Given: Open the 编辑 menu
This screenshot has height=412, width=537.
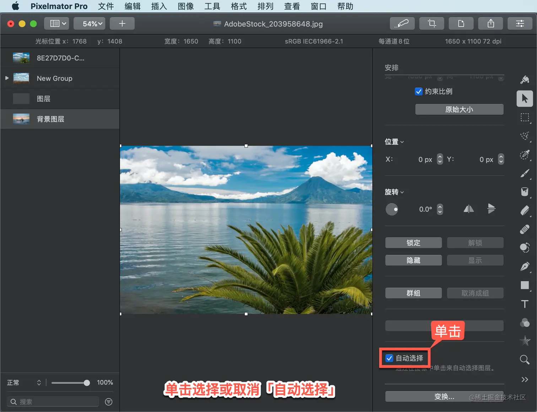Looking at the screenshot, I should tap(132, 6).
